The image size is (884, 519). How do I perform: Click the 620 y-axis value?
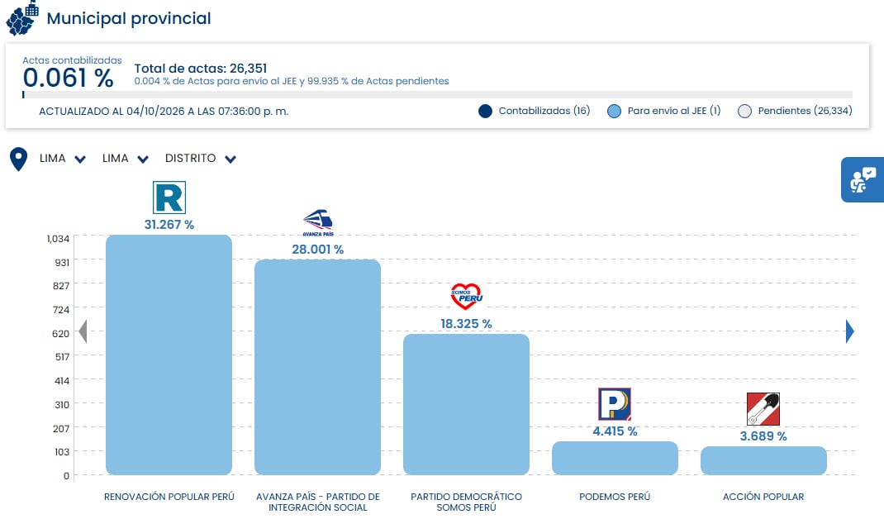pyautogui.click(x=61, y=333)
